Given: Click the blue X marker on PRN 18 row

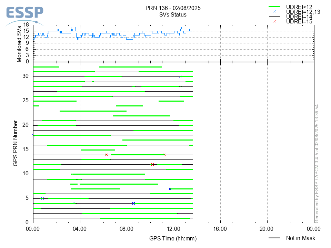Looking at the screenshot, I should click(x=33, y=135).
